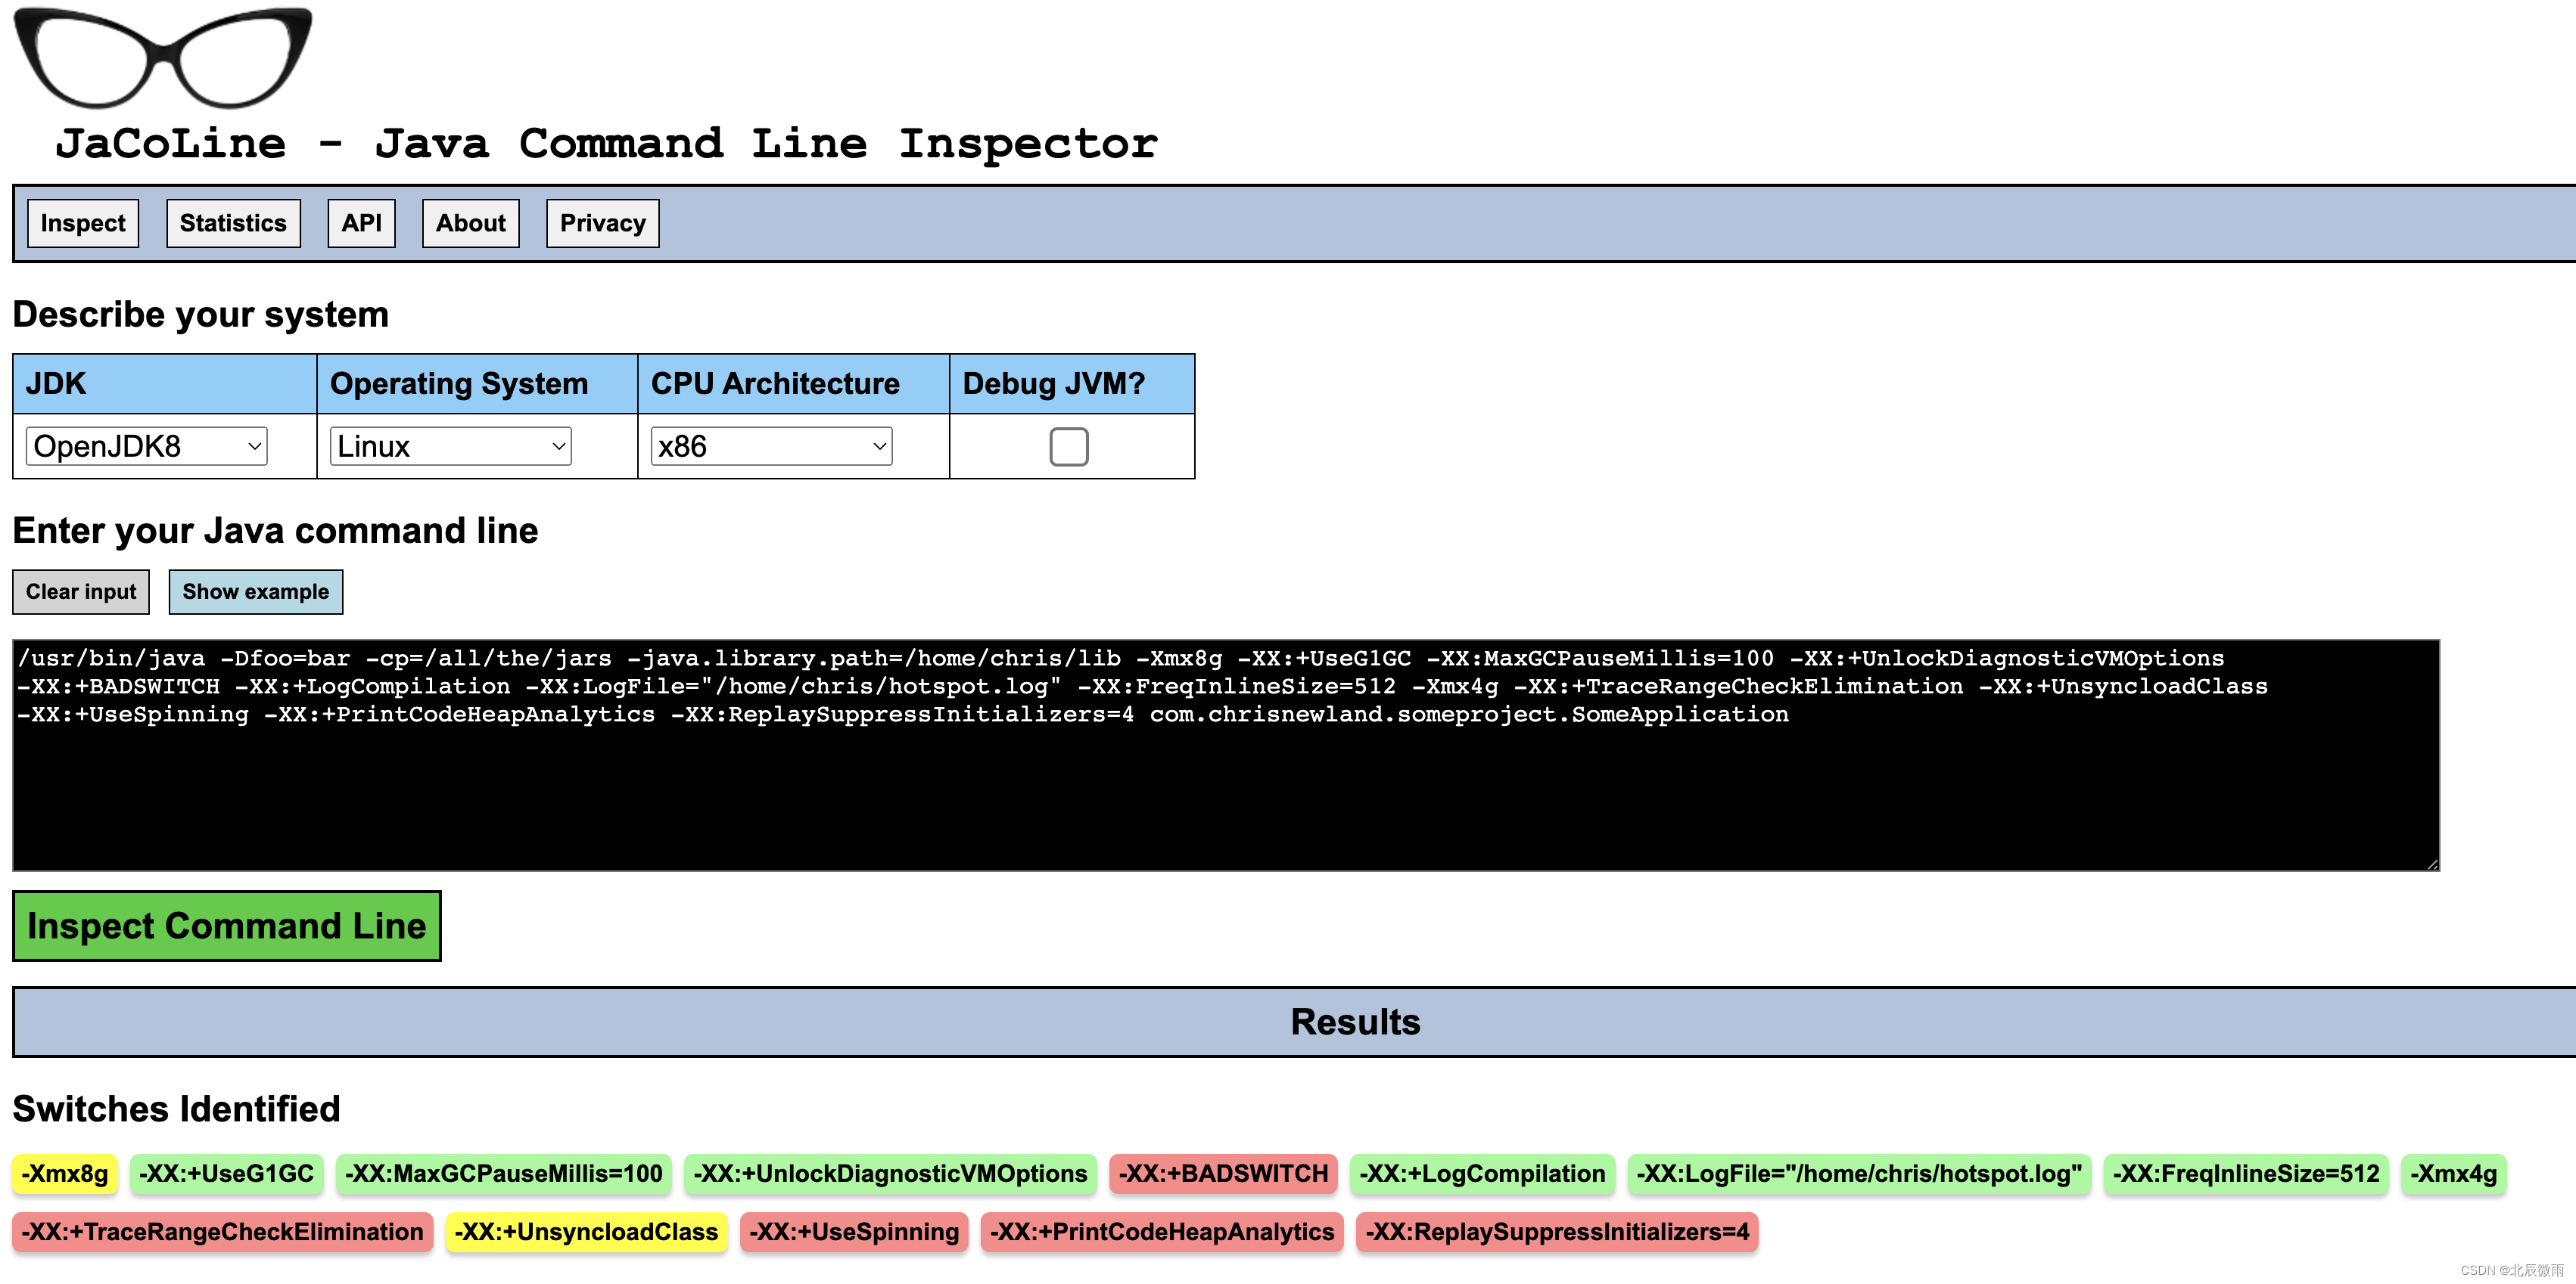Click the Show example button

[255, 591]
